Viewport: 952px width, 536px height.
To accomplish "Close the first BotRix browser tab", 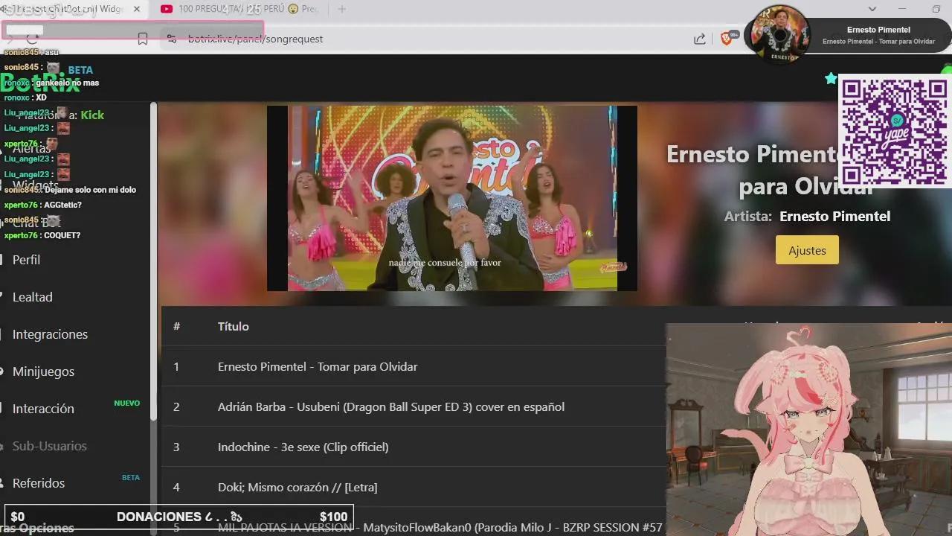I will point(136,9).
